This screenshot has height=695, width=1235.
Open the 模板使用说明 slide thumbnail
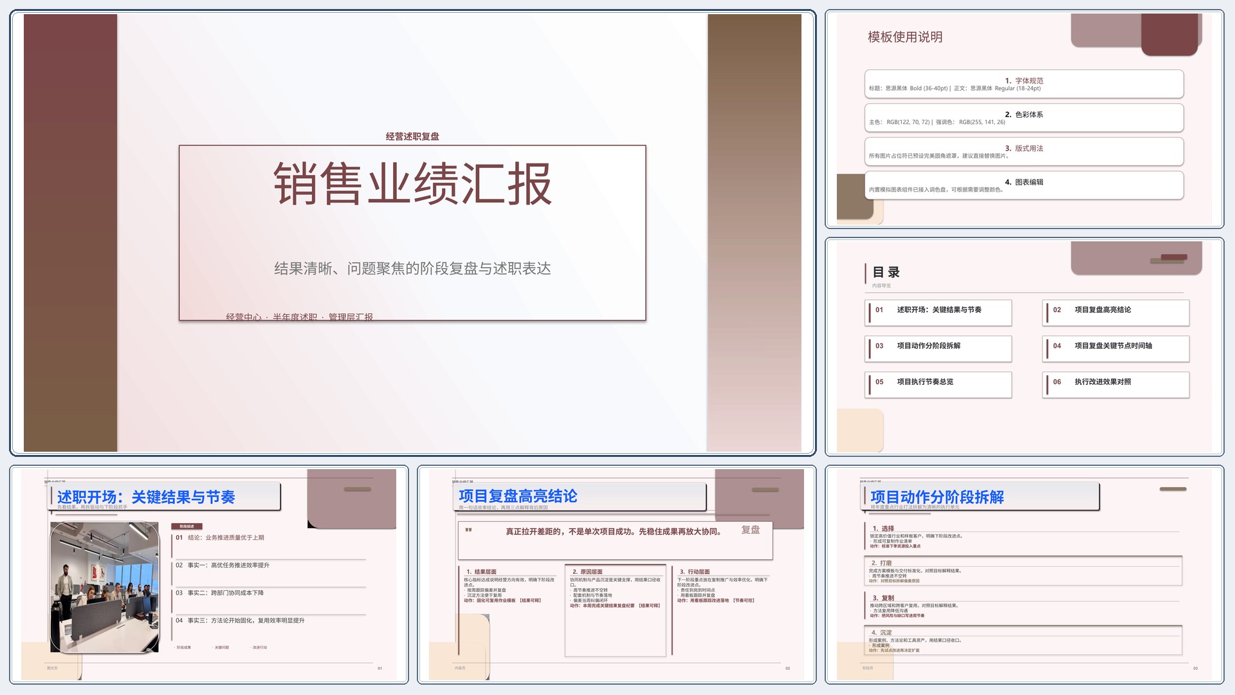(1024, 119)
